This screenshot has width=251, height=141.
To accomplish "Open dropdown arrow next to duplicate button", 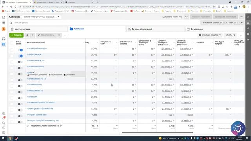I will coord(33,35).
